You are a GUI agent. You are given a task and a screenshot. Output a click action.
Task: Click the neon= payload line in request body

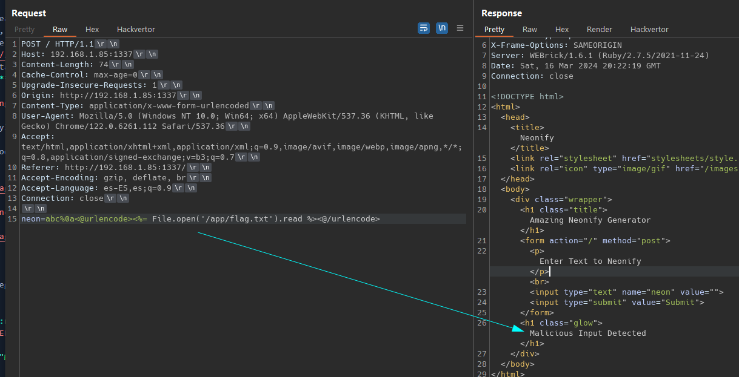pyautogui.click(x=200, y=219)
